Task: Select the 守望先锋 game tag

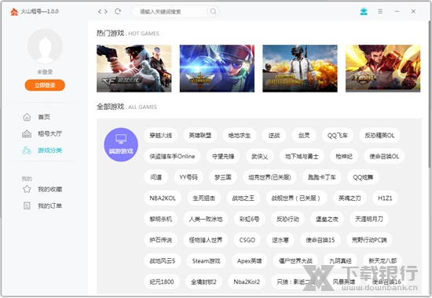Action: (223, 156)
